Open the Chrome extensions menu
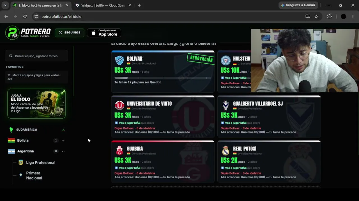359x201 pixels. (330, 16)
